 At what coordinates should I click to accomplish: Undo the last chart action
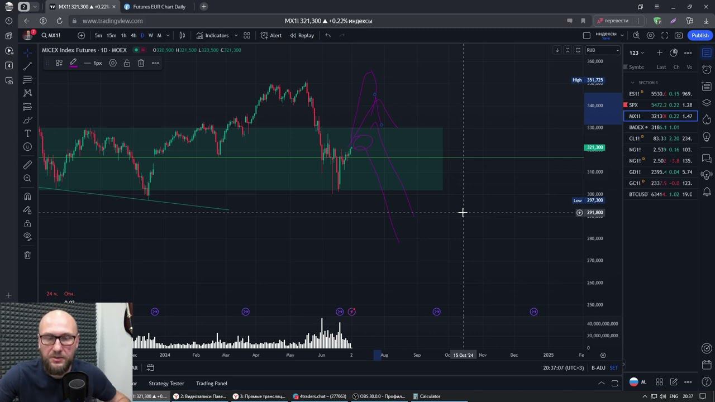[x=328, y=35]
